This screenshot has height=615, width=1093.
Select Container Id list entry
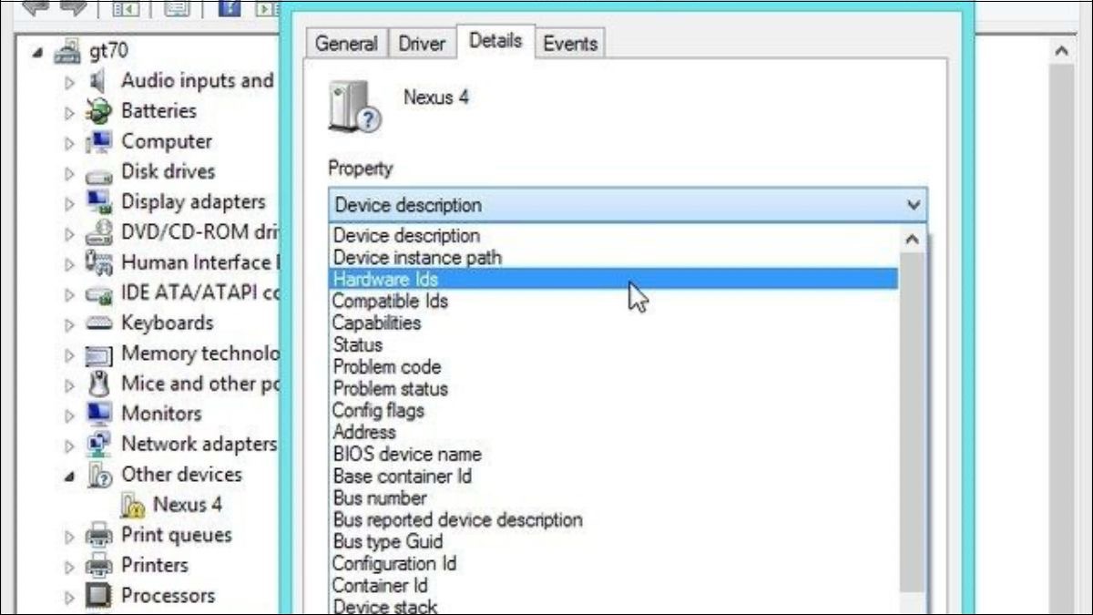tap(613, 585)
